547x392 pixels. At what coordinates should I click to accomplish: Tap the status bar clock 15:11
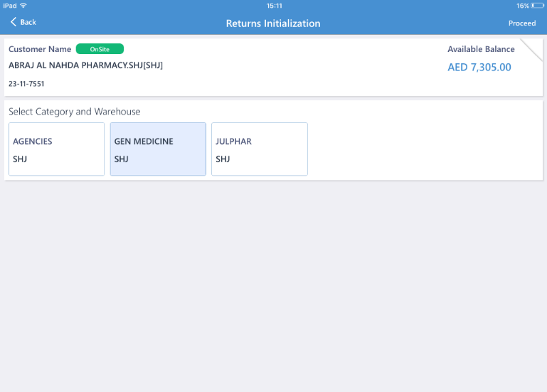274,6
